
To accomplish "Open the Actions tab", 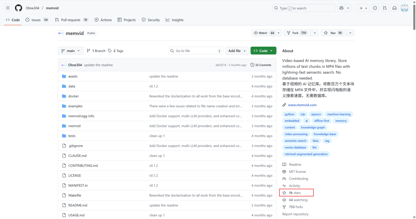I will coord(103,20).
